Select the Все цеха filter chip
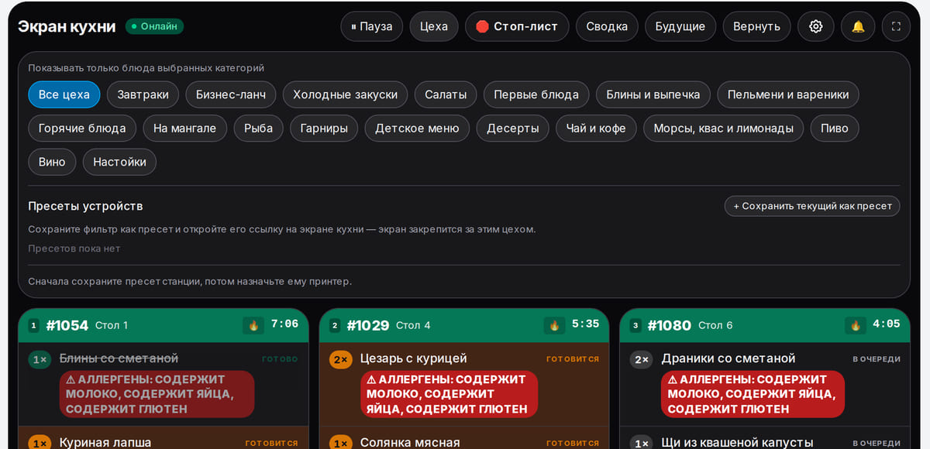Screen dimensions: 930x449 pos(64,94)
